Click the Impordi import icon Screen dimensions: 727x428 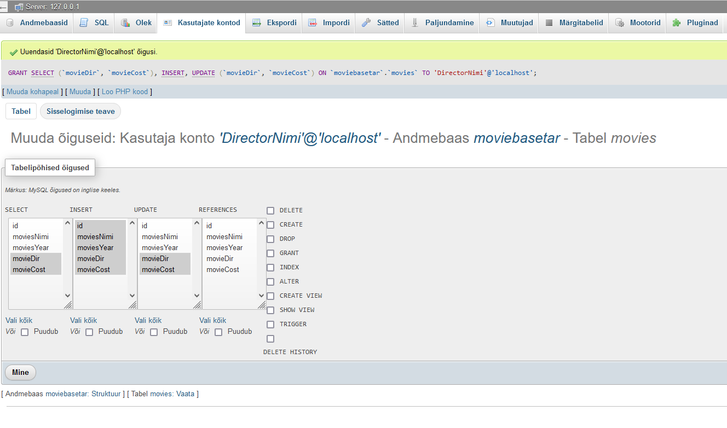coord(313,23)
